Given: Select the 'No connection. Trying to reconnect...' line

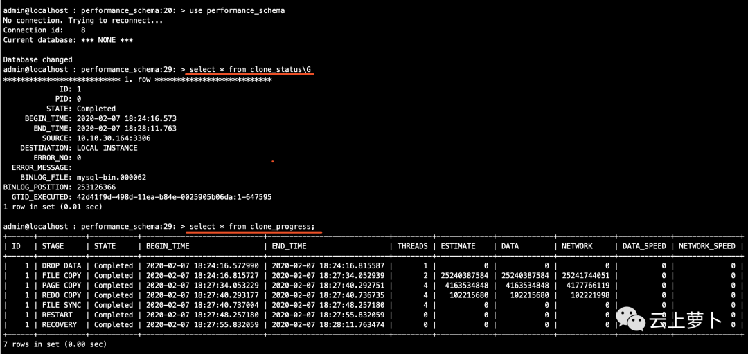Looking at the screenshot, I should pos(83,21).
